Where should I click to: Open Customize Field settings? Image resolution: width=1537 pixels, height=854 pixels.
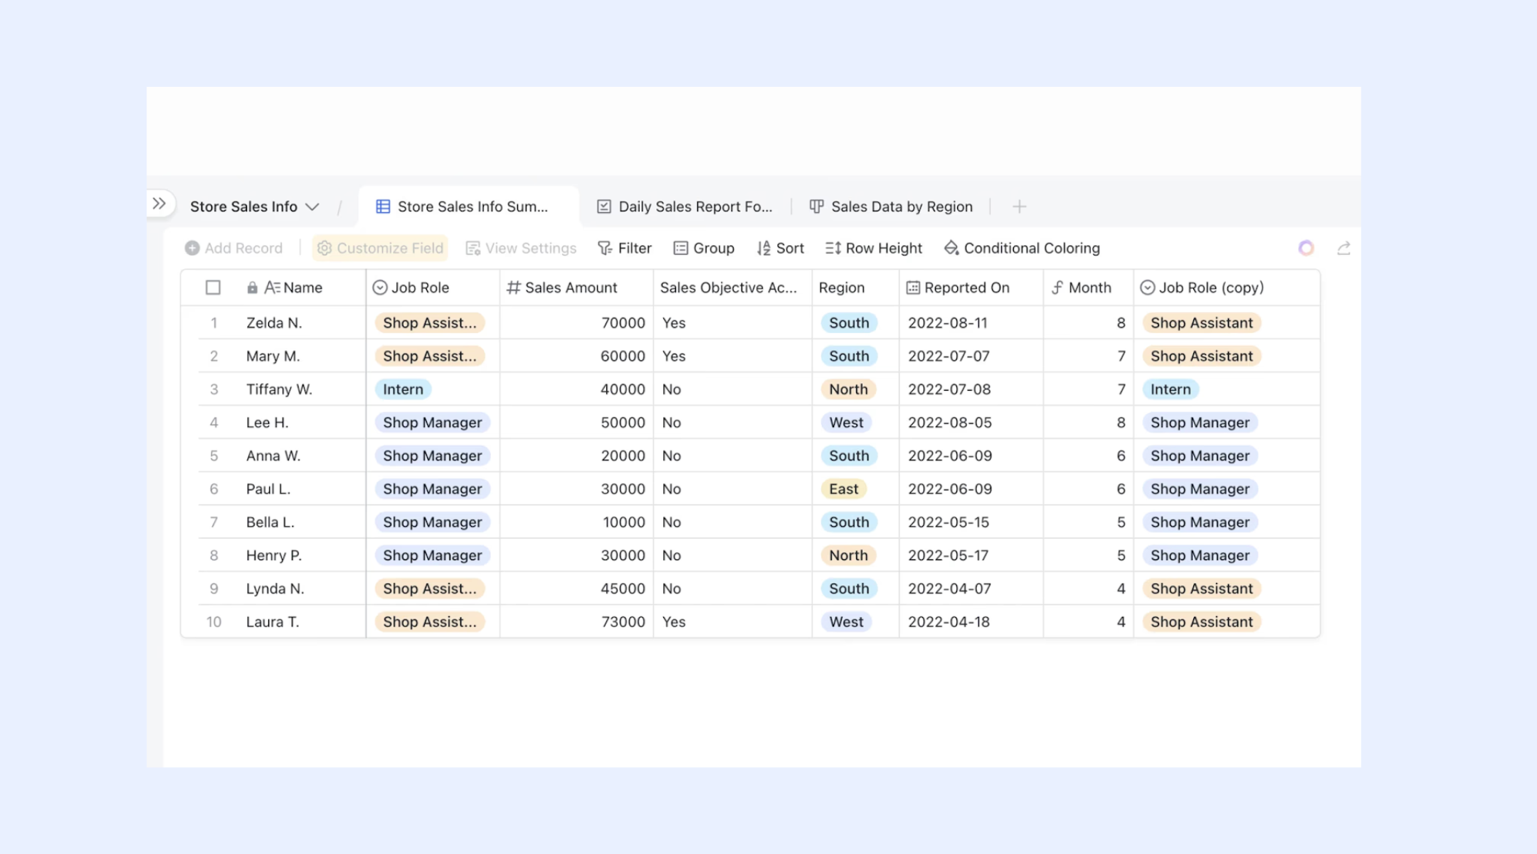(x=380, y=248)
